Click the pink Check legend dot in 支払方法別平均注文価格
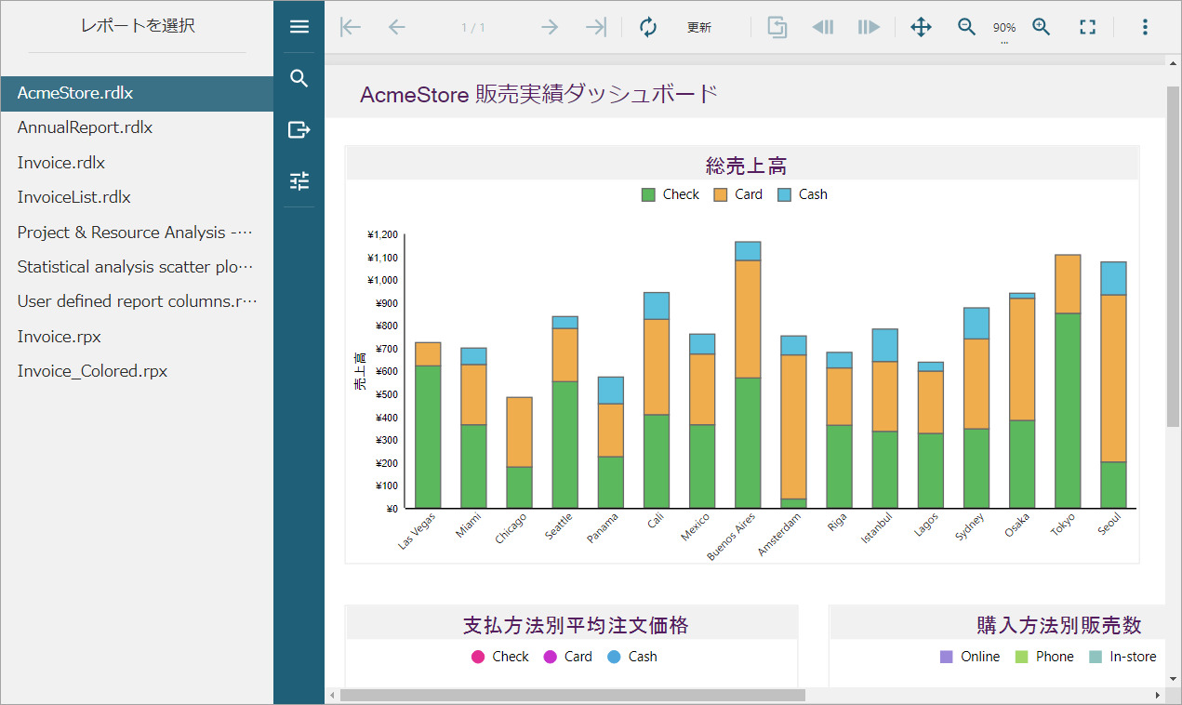 tap(478, 657)
